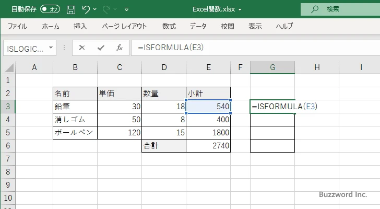Select row 10 header
The height and width of the screenshot is (209, 380).
(x=8, y=198)
